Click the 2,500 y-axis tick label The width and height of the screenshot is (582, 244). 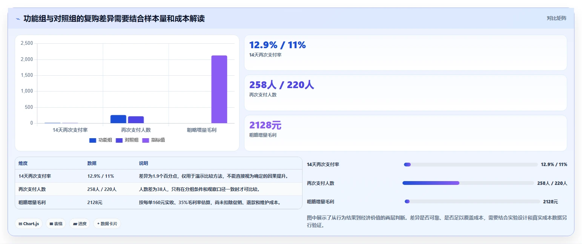pyautogui.click(x=27, y=44)
